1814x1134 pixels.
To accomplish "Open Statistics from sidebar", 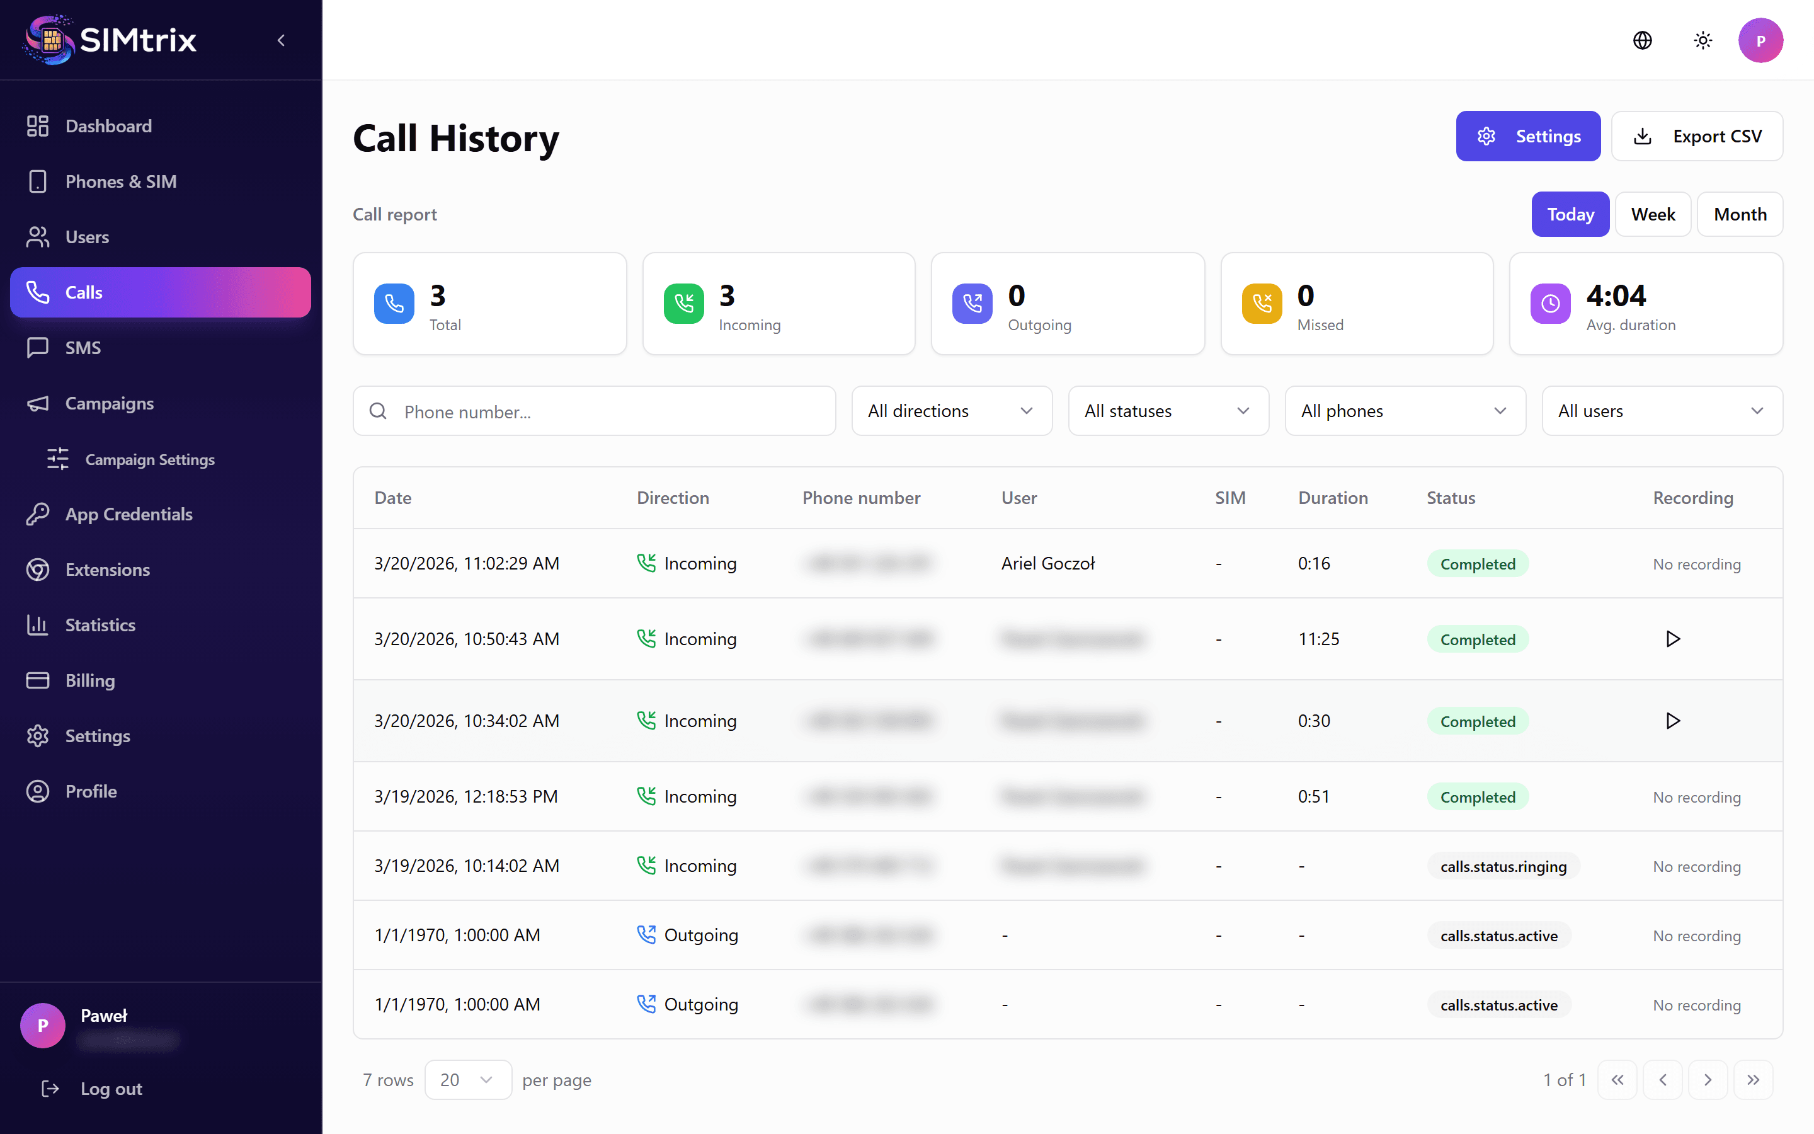I will pyautogui.click(x=100, y=625).
